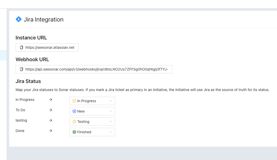This screenshot has height=160, width=277.
Task: Click the Instance URL label
Action: [31, 38]
